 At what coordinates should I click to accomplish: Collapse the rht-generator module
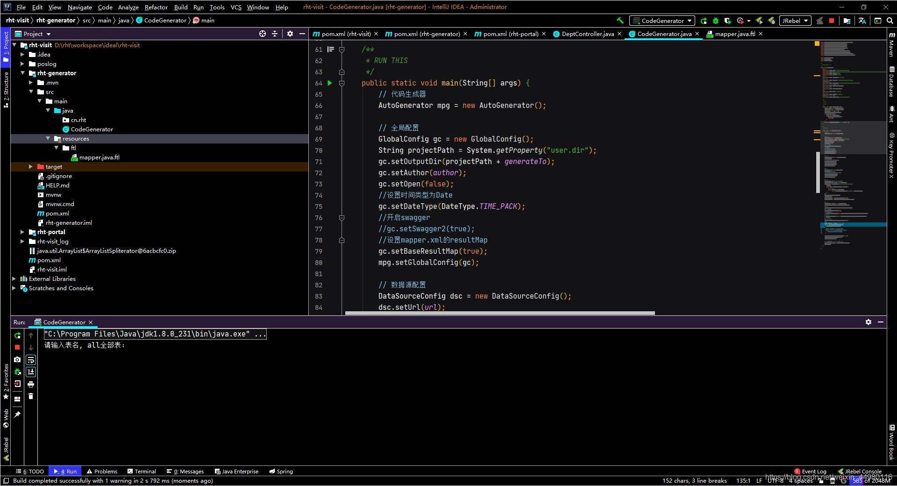pos(22,73)
